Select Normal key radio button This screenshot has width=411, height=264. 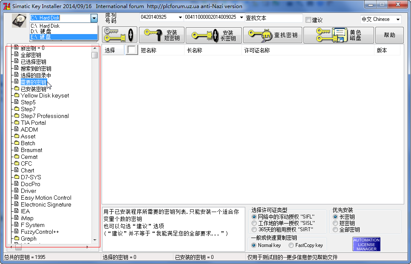coord(254,245)
